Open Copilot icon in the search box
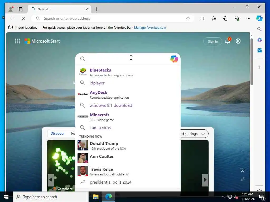This screenshot has width=270, height=202. coord(174,59)
